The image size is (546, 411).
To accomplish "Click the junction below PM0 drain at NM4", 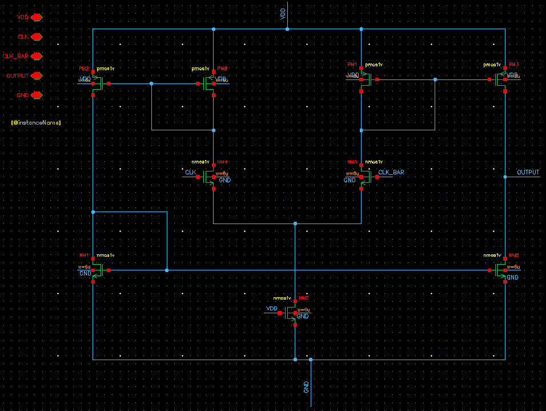I will (x=214, y=130).
